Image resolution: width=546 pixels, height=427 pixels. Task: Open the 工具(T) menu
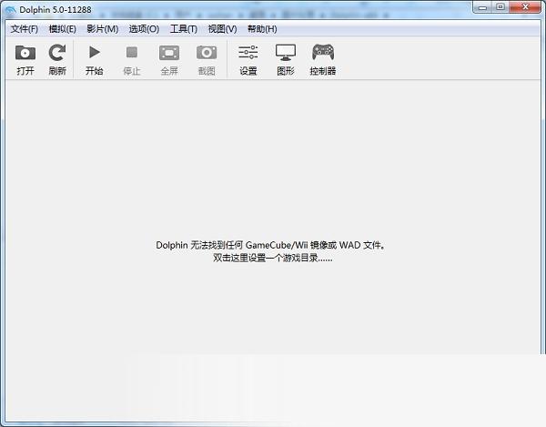pyautogui.click(x=184, y=29)
